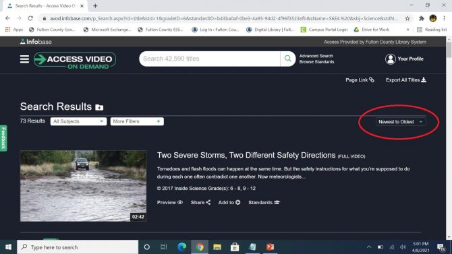Share the Two Severe Storms video
This screenshot has height=254, width=452.
(x=200, y=202)
